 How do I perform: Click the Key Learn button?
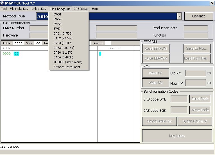[x=177, y=136]
